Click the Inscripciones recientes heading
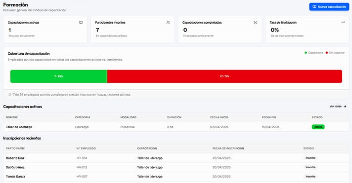The width and height of the screenshot is (352, 183). click(22, 138)
